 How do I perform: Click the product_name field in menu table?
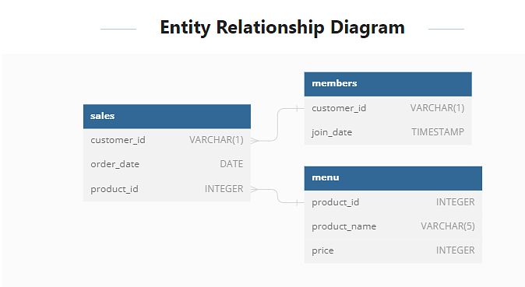coord(393,226)
